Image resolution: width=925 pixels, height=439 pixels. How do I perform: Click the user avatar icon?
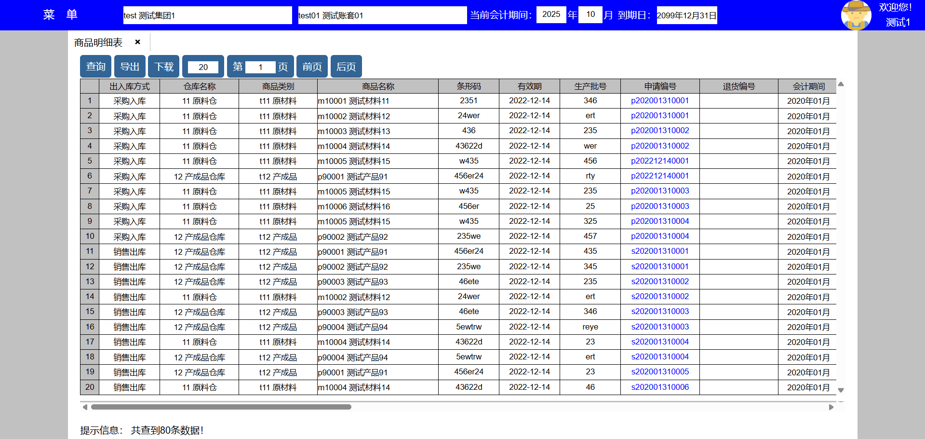[x=856, y=15]
